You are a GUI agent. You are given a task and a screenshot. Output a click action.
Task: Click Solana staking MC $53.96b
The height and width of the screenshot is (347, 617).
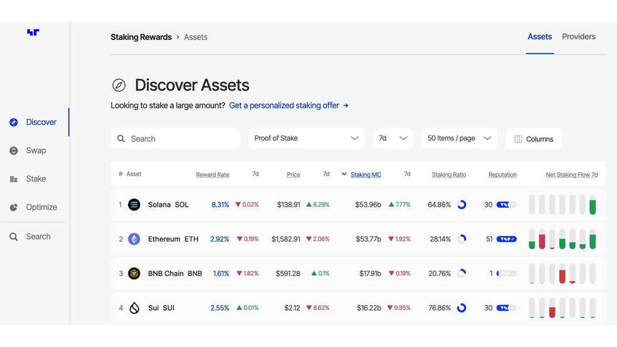(368, 205)
